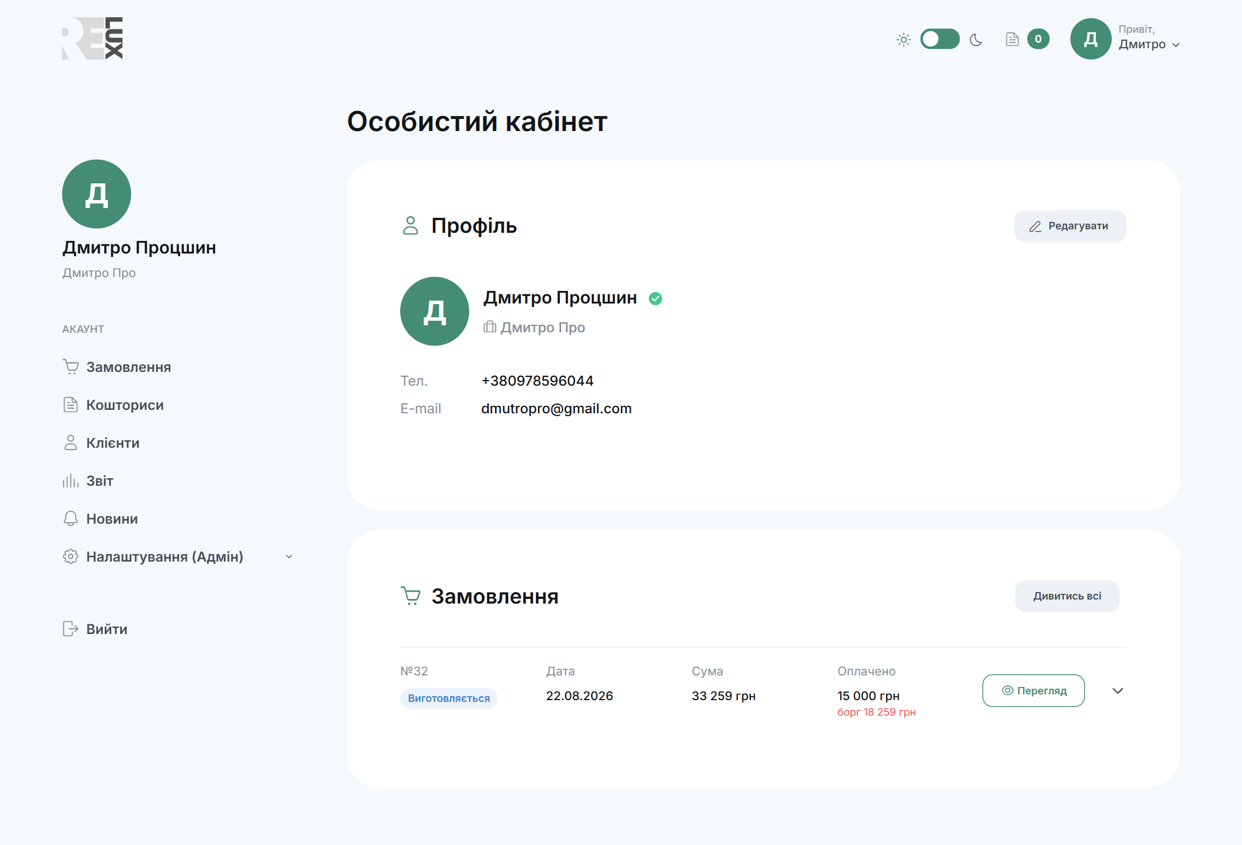Click the cart icon beside Замовлення heading

point(411,596)
